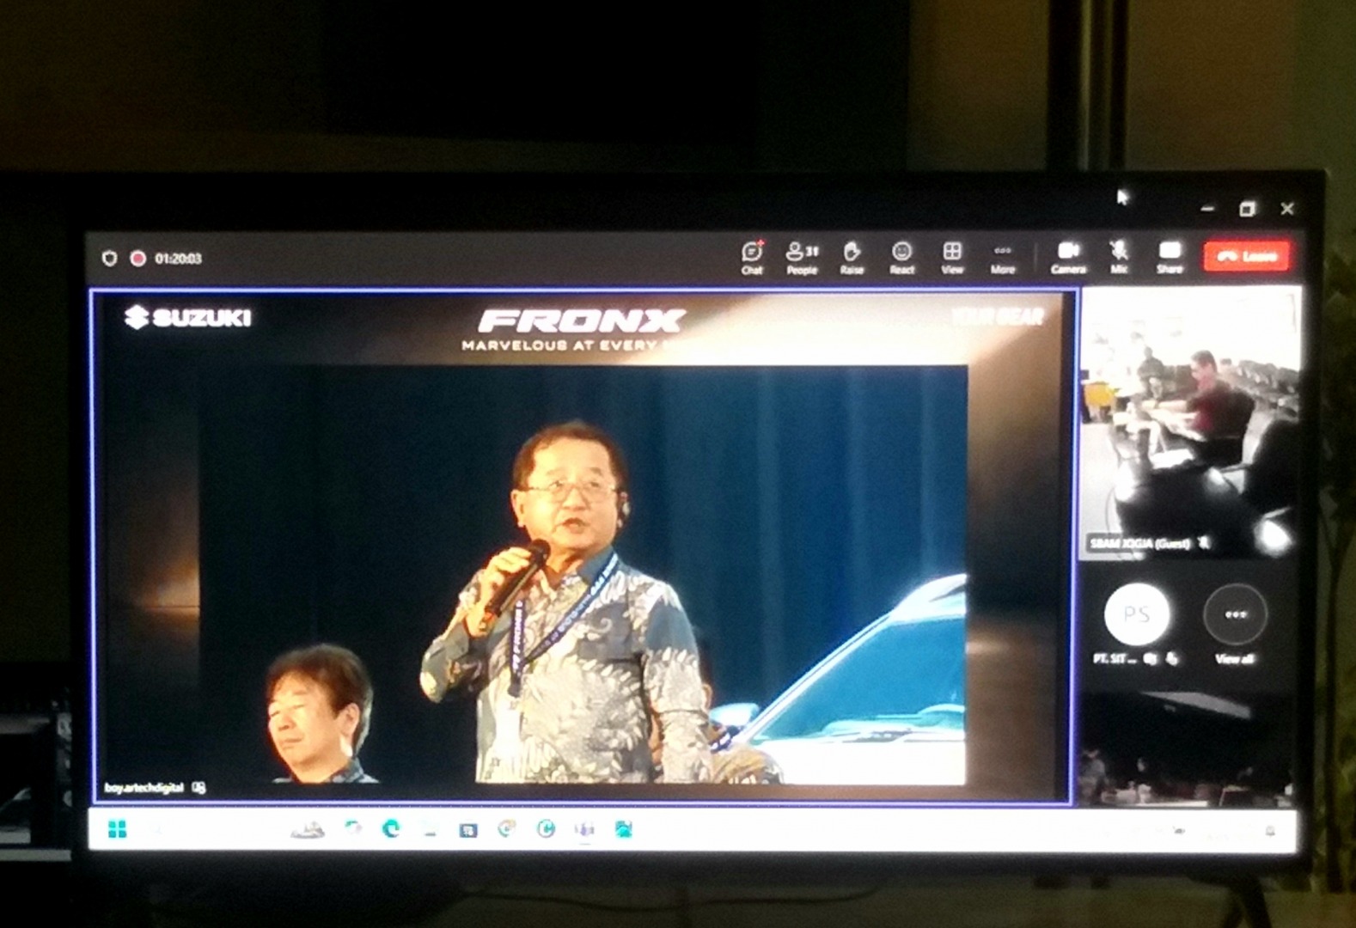The height and width of the screenshot is (928, 1356).
Task: Minimize the Teams meeting window
Action: 1208,209
